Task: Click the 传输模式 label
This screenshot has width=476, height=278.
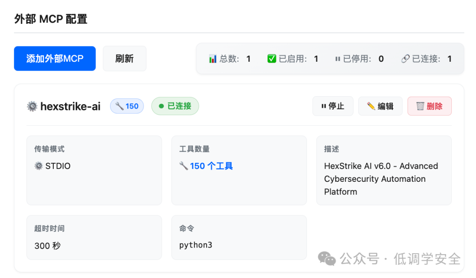Action: click(x=49, y=149)
